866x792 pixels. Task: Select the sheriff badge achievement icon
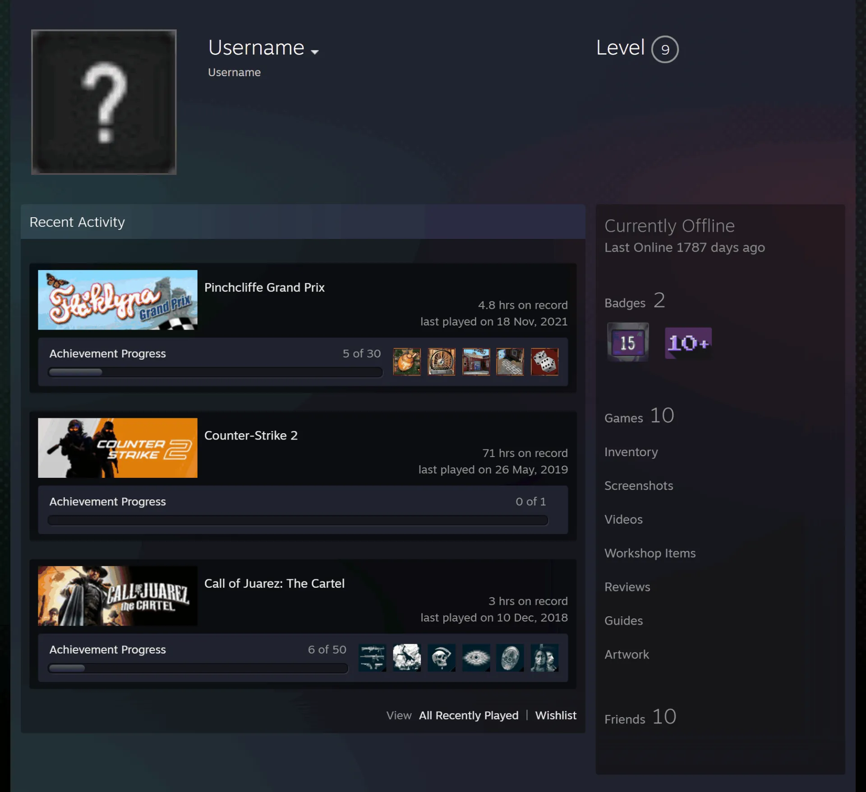pos(510,658)
